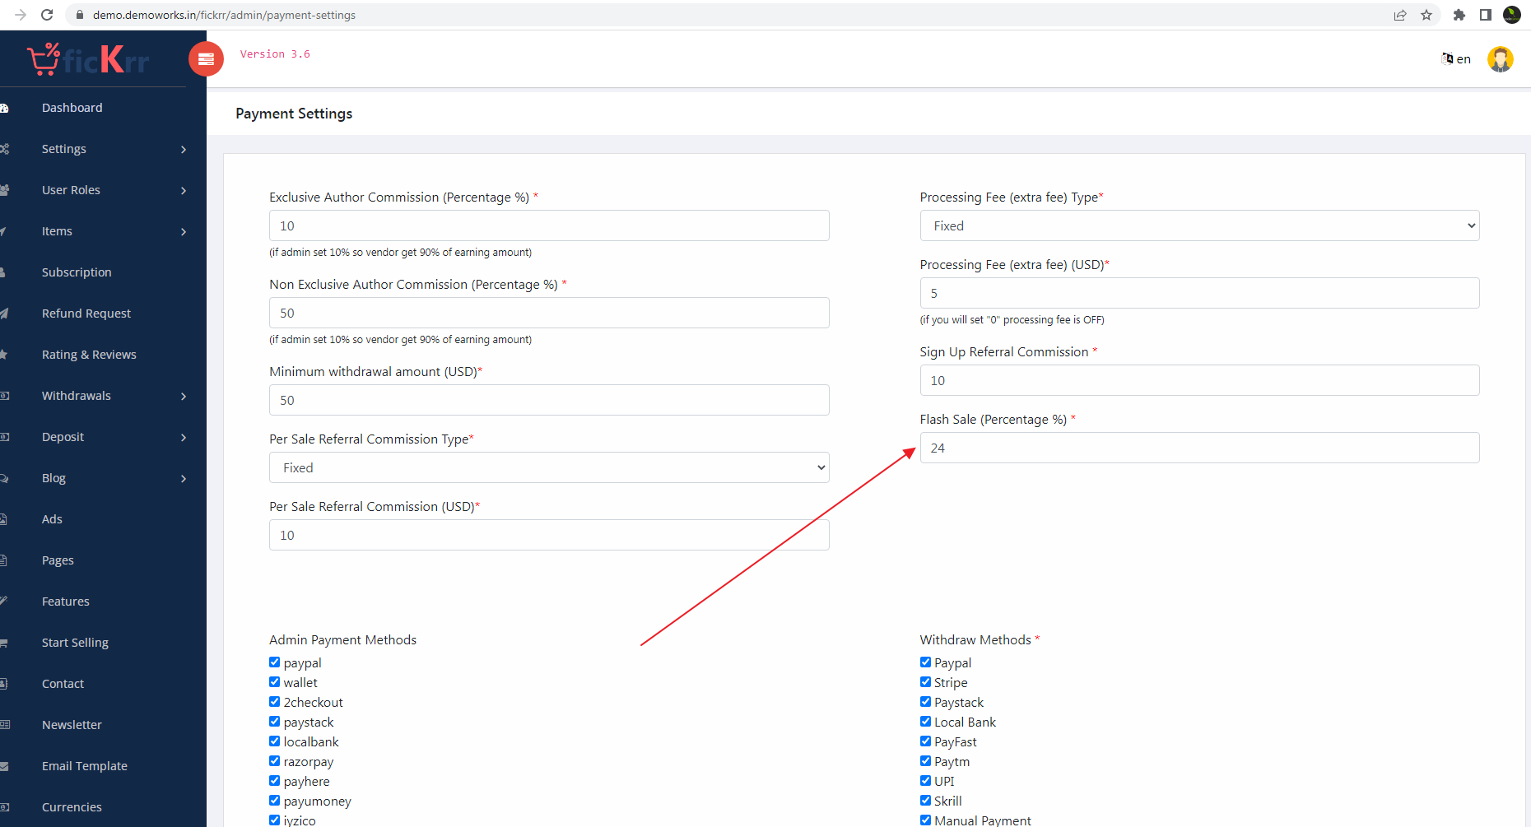This screenshot has width=1531, height=827.
Task: Uncheck the Stripe withdraw method
Action: point(926,682)
